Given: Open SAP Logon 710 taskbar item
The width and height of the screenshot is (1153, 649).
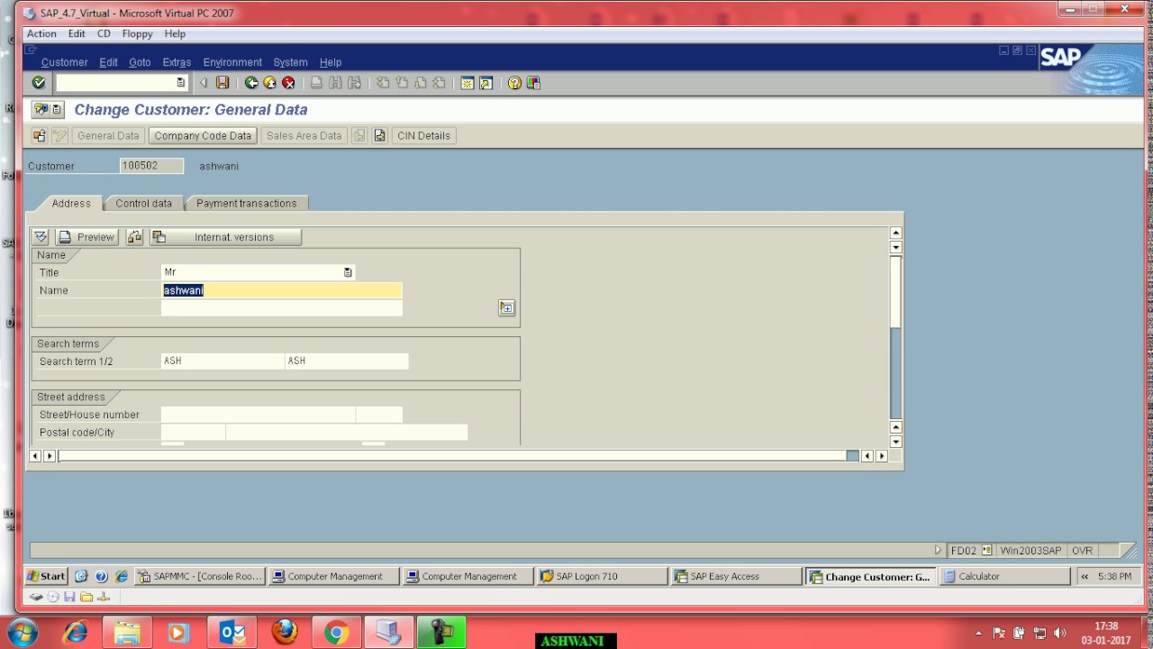Looking at the screenshot, I should point(601,577).
